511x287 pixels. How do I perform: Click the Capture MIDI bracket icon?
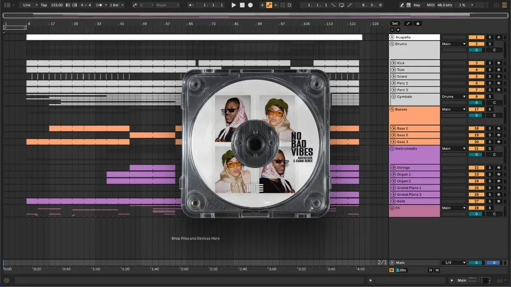tap(283, 5)
